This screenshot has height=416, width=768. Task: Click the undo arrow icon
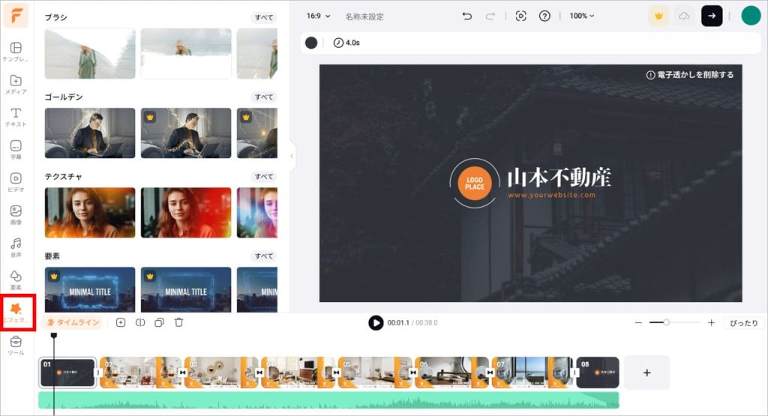pyautogui.click(x=467, y=16)
